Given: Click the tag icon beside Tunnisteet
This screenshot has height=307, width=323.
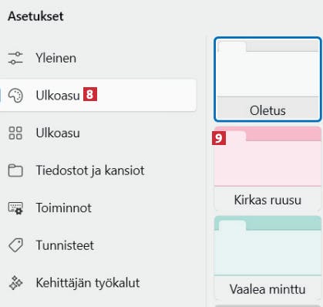Looking at the screenshot, I should 15,245.
